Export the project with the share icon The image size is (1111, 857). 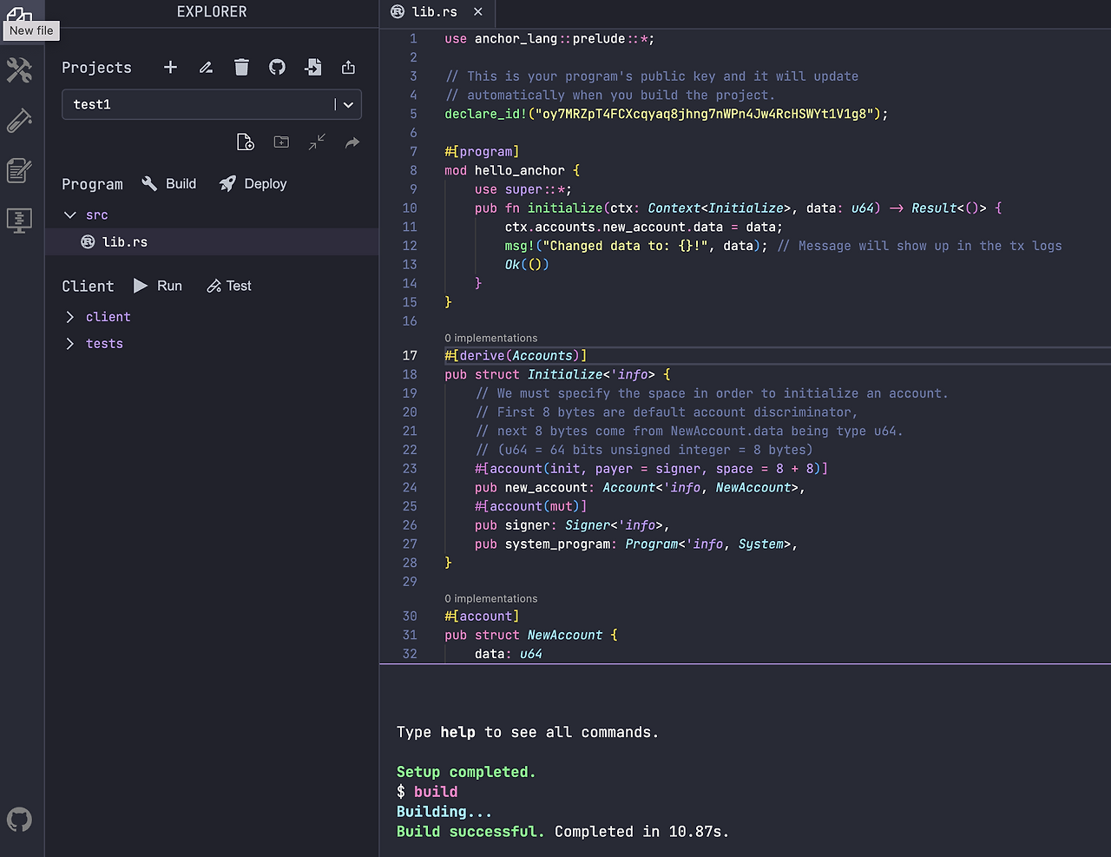pyautogui.click(x=349, y=68)
